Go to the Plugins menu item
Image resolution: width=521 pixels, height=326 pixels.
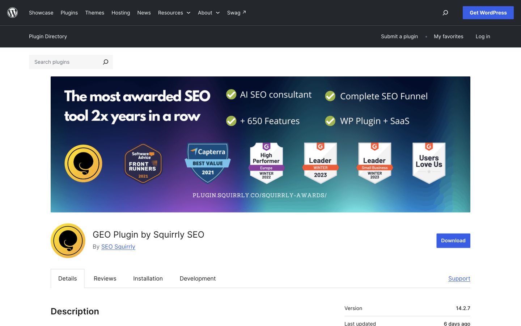(x=69, y=13)
